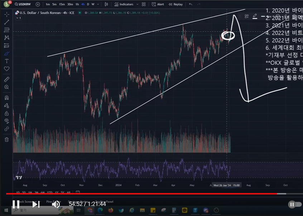The height and width of the screenshot is (216, 303).
Task: Pause the video playback
Action: pyautogui.click(x=16, y=204)
